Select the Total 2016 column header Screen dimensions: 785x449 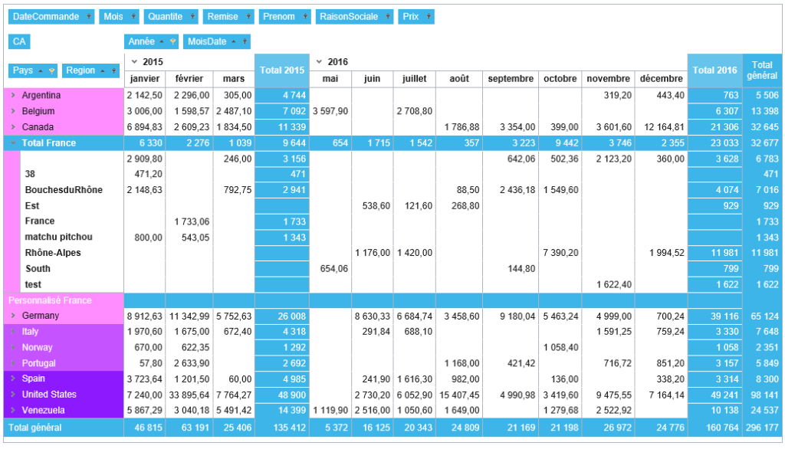tap(714, 70)
